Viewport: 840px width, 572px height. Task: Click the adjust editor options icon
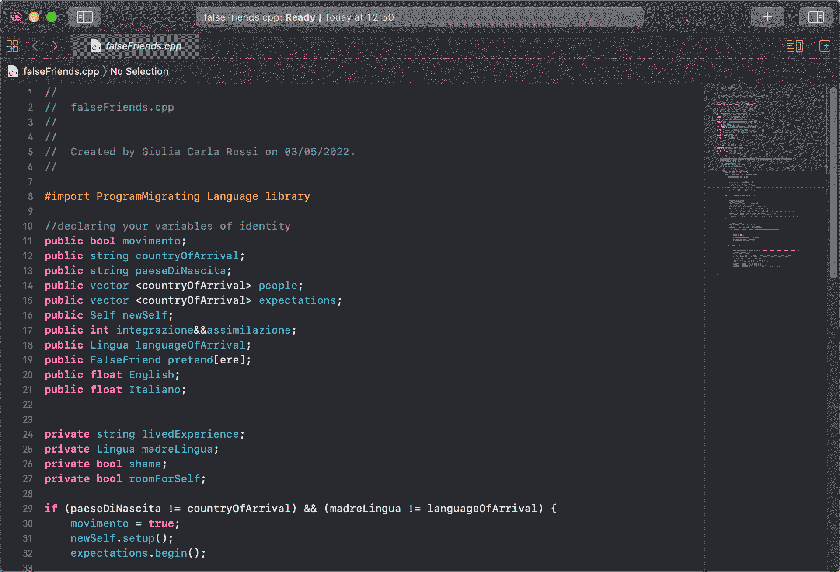795,46
